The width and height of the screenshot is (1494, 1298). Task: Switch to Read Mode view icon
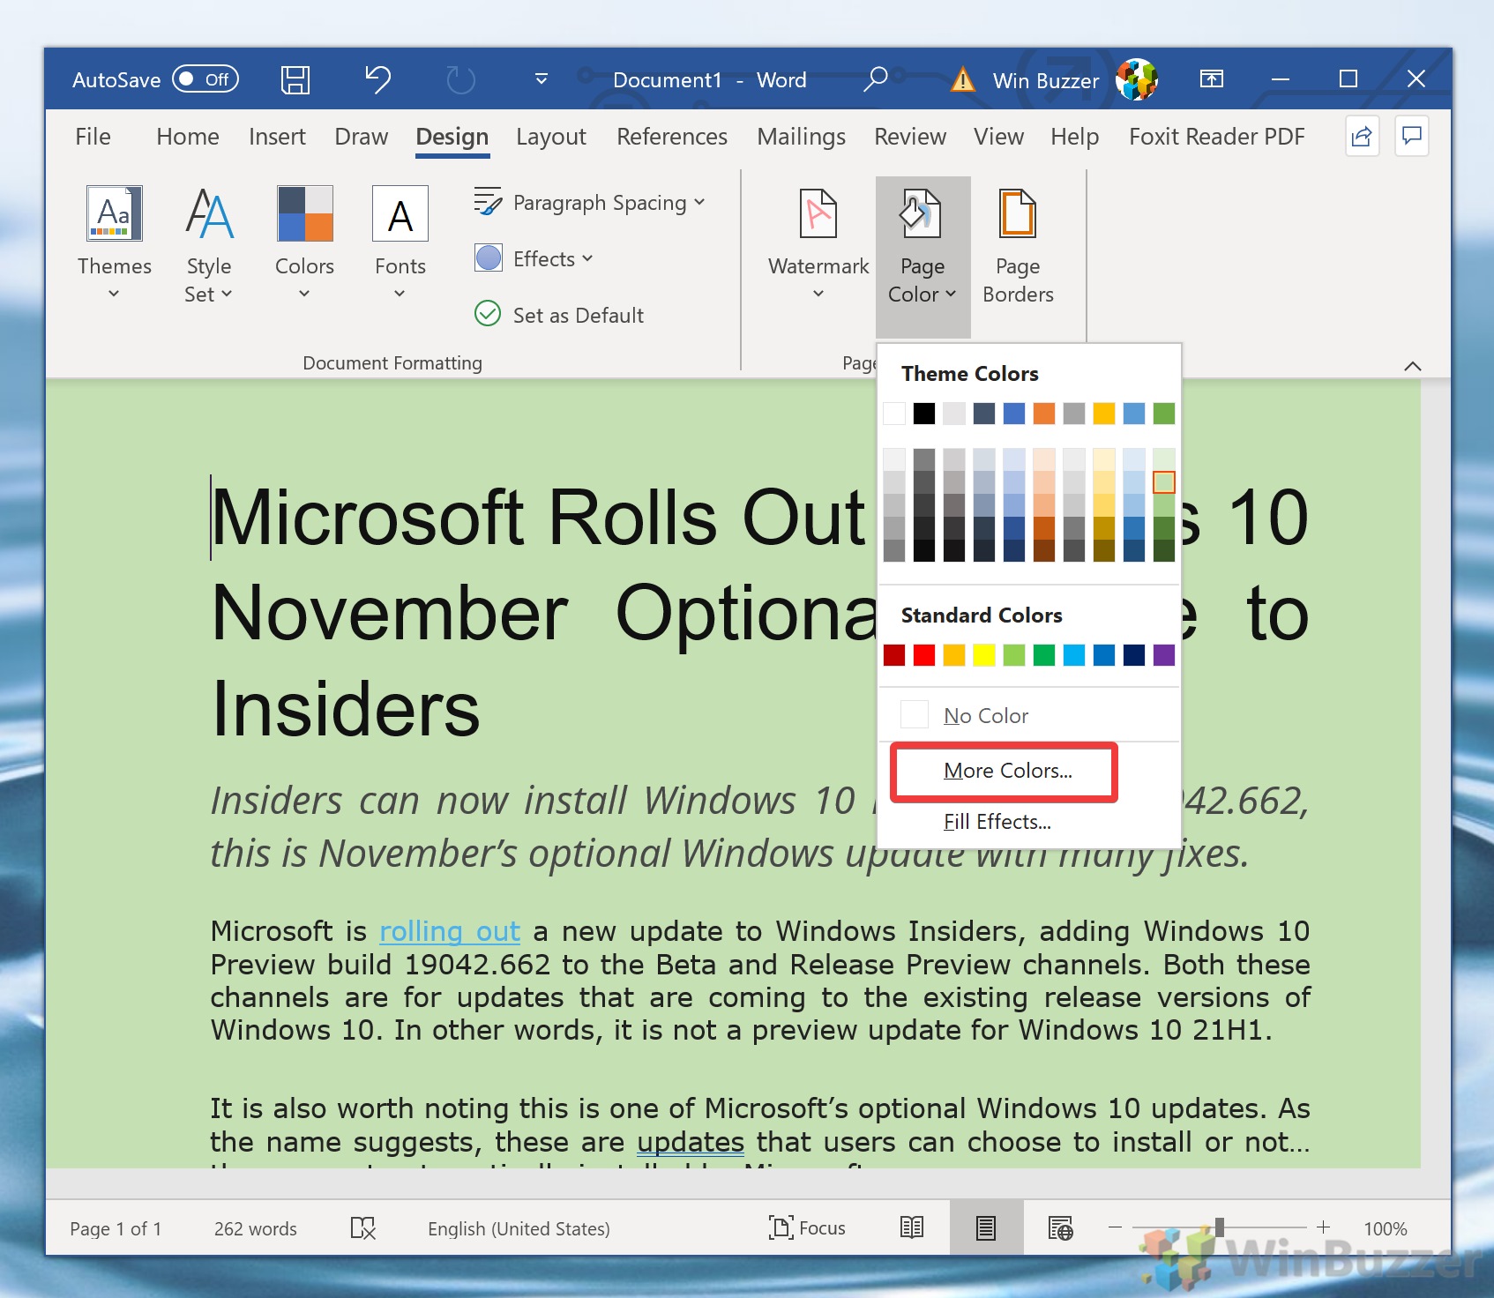(912, 1227)
